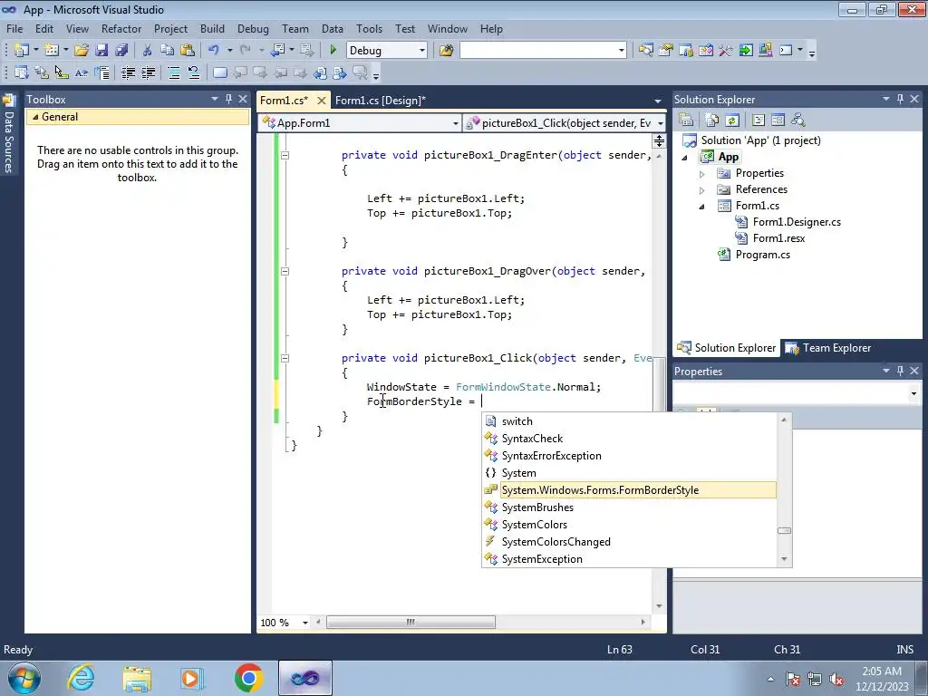Screen dimensions: 928x696
Task: Open the Build menu
Action: [212, 28]
